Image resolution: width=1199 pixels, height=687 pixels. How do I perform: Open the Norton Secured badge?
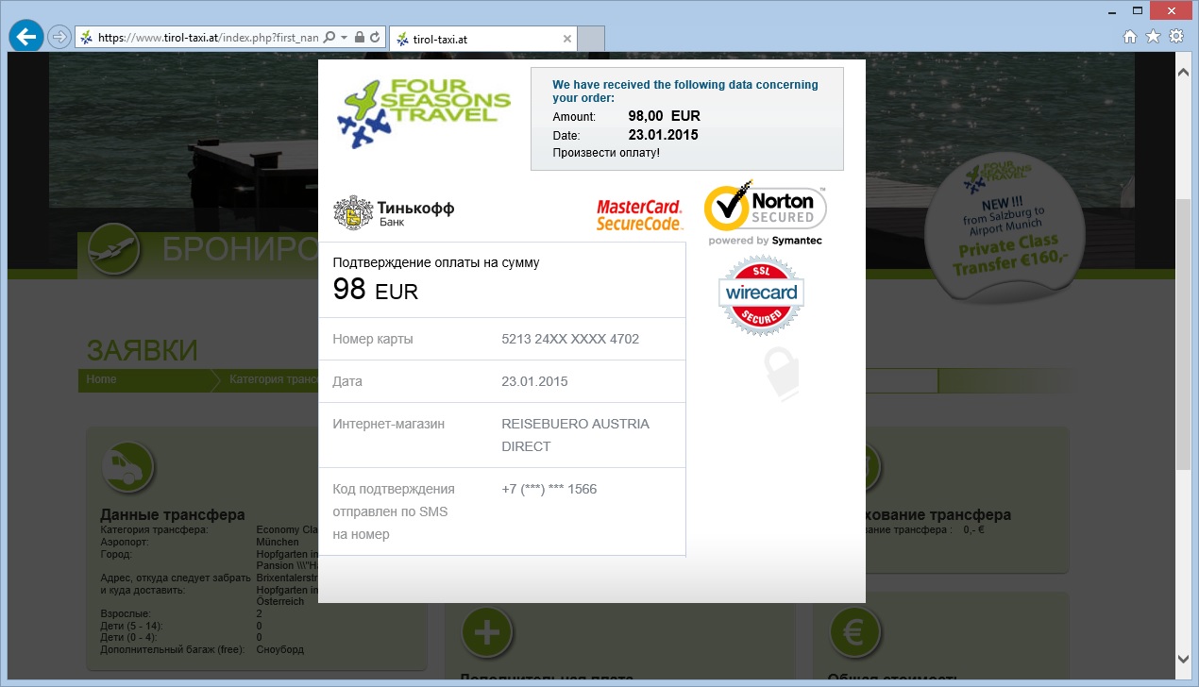766,213
